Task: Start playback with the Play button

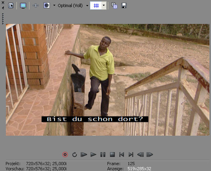Action: (x=93, y=155)
